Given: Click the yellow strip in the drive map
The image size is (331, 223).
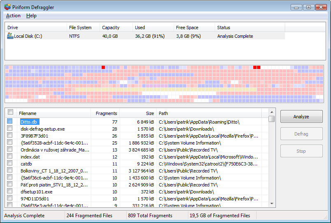Looking at the screenshot, I should point(166,90).
